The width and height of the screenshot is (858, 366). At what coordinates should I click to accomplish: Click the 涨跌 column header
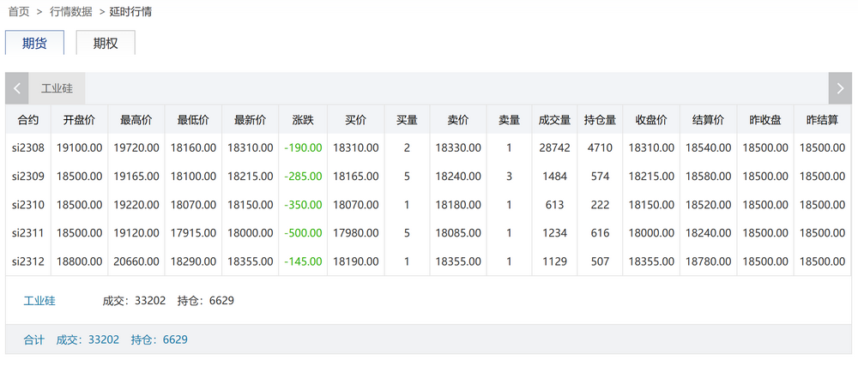[303, 119]
